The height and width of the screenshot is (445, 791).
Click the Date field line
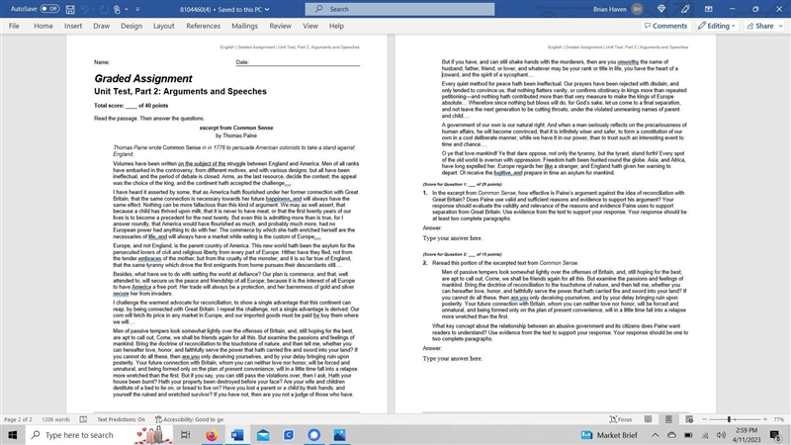pyautogui.click(x=298, y=62)
